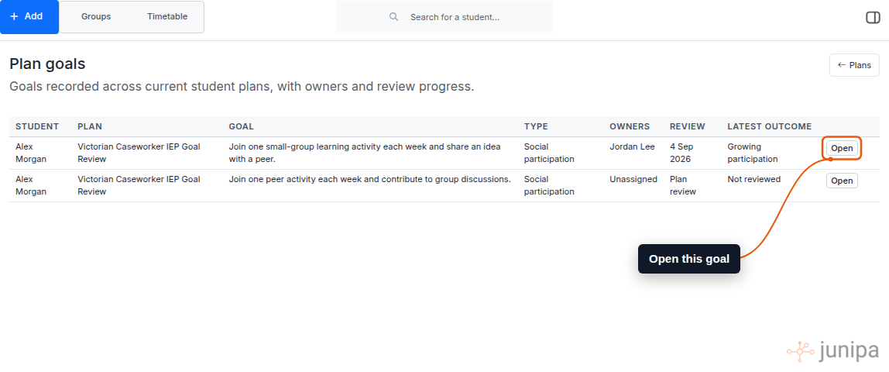Open the Not reviewed goal row
The height and width of the screenshot is (372, 889).
[x=841, y=181]
